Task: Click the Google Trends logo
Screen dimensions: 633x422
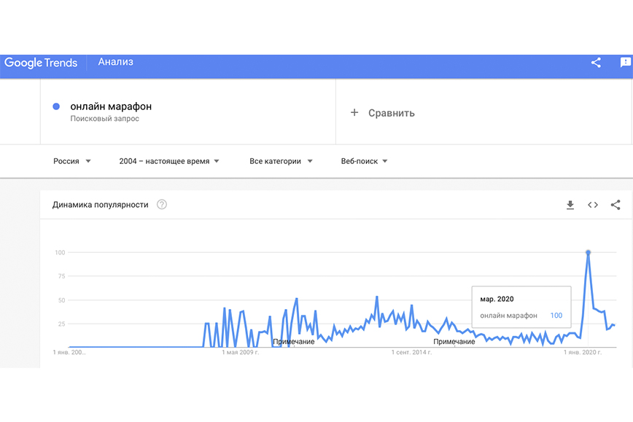Action: pos(41,63)
